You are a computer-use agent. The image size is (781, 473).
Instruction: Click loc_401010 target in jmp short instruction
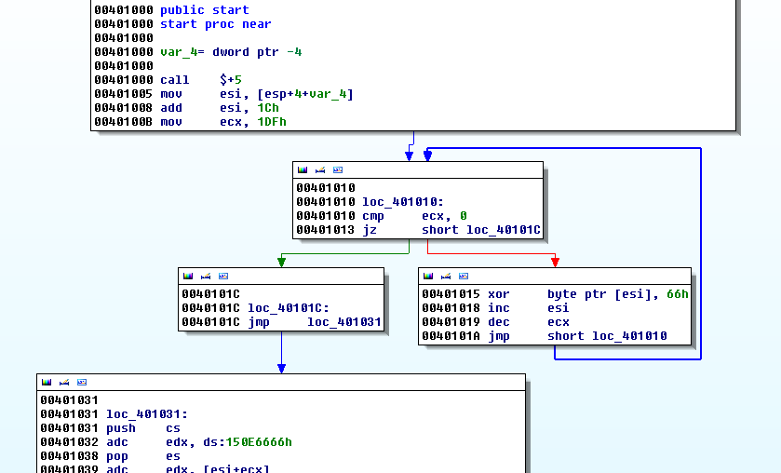tap(629, 336)
